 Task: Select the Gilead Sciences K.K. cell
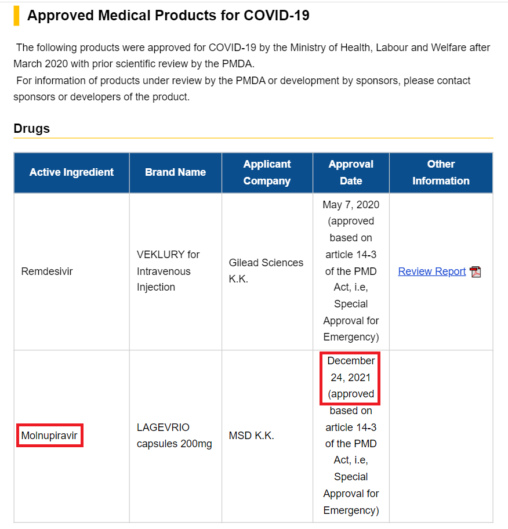[x=266, y=271]
